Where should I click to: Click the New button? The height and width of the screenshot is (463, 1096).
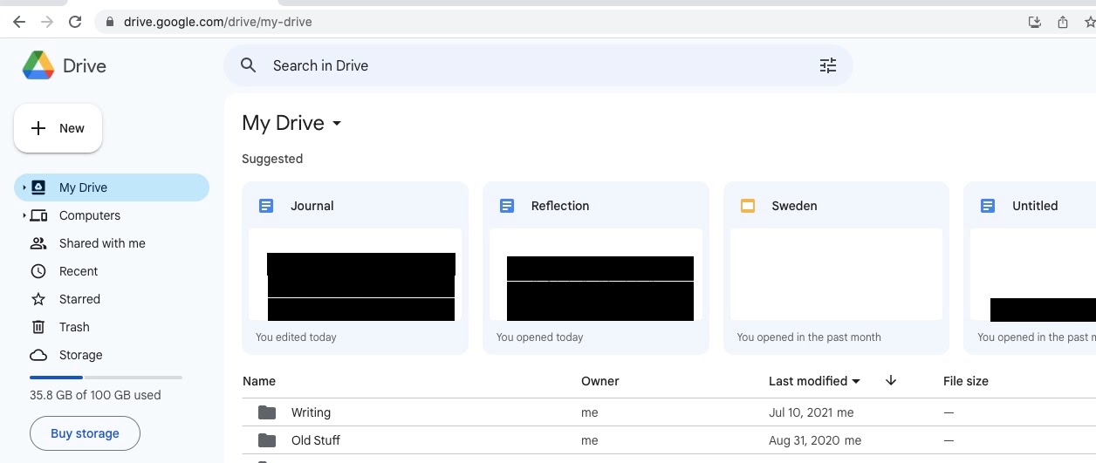point(58,128)
